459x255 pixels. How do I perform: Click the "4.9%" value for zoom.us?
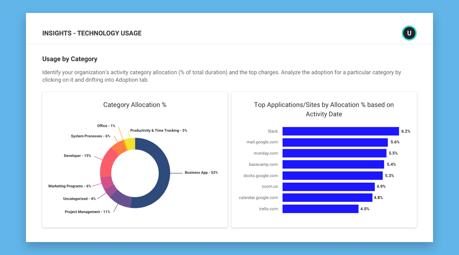(x=381, y=186)
